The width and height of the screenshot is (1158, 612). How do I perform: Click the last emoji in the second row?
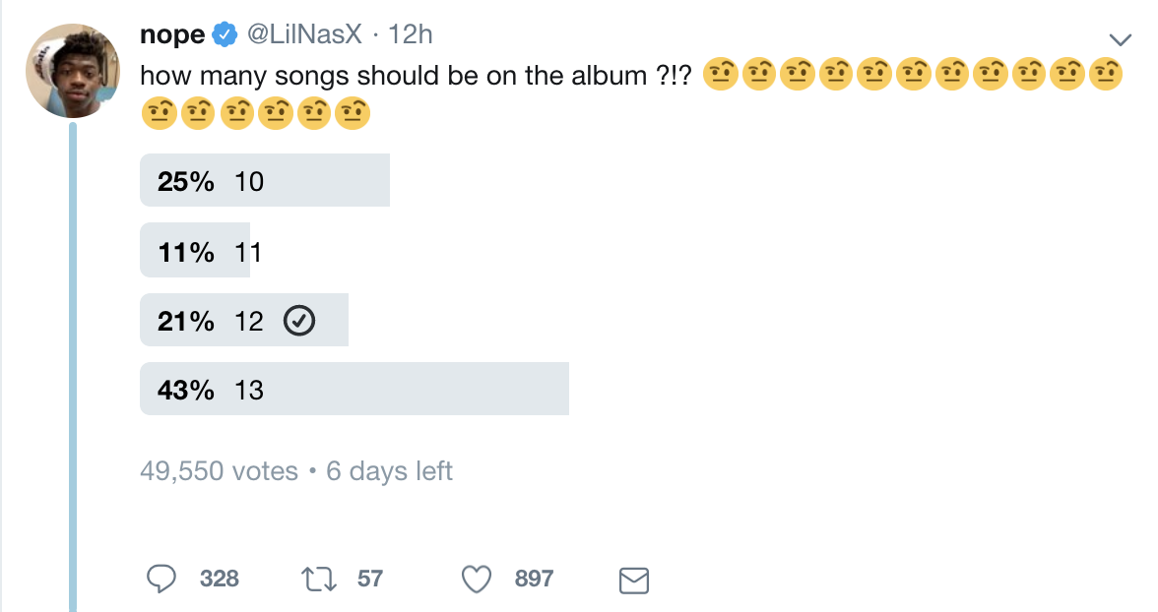tap(352, 115)
